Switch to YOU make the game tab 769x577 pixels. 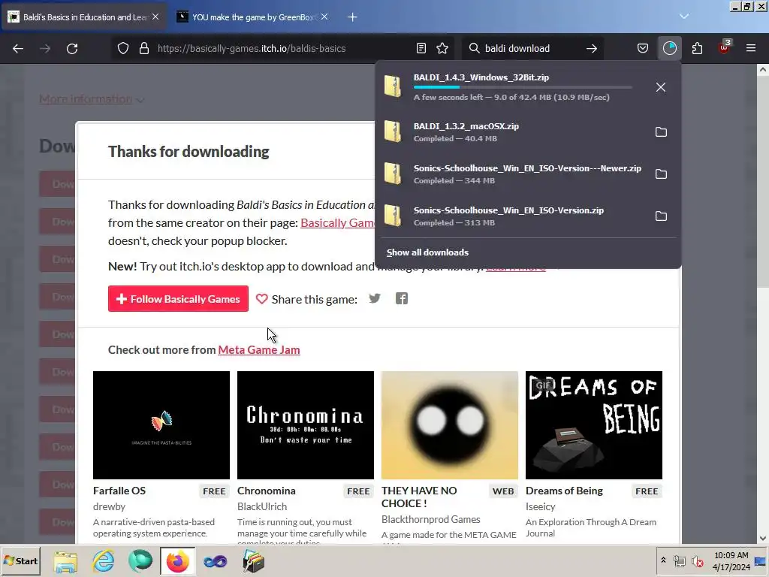(252, 17)
